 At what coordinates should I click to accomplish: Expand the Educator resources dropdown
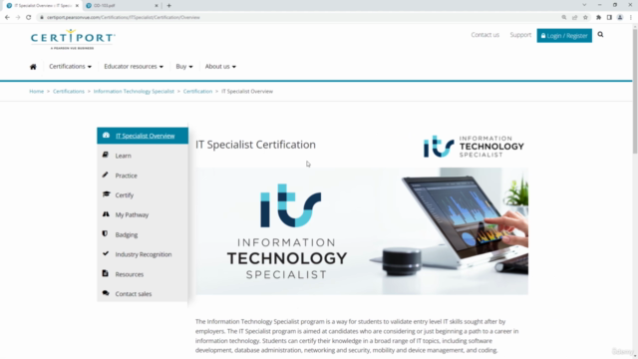[x=134, y=67]
